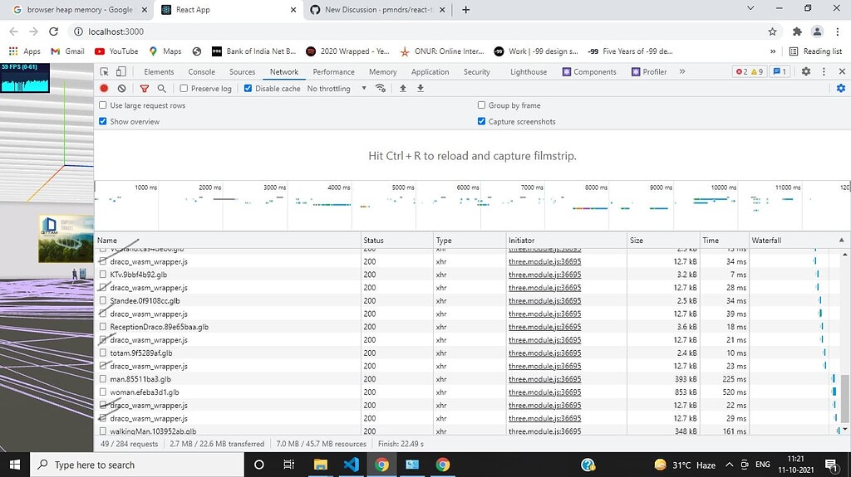Open a new browser tab
The height and width of the screenshot is (477, 851).
point(465,10)
